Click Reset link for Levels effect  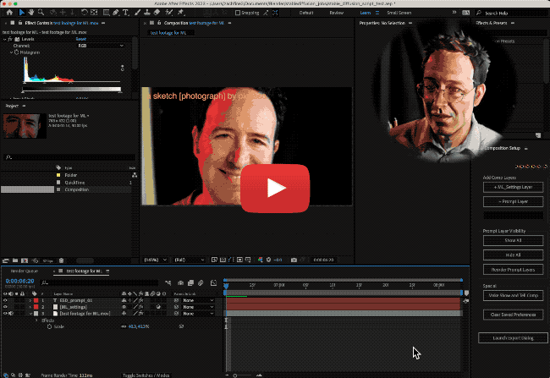click(81, 39)
